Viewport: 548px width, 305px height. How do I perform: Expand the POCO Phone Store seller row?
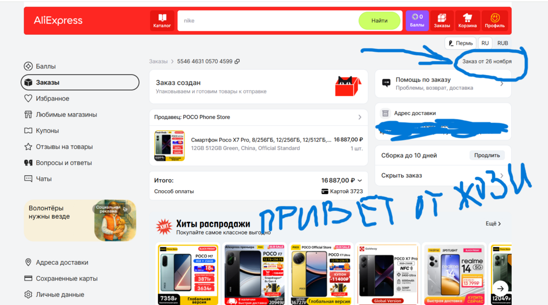359,117
